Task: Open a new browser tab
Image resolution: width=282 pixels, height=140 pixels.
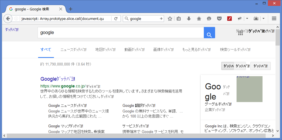Action: coord(71,9)
